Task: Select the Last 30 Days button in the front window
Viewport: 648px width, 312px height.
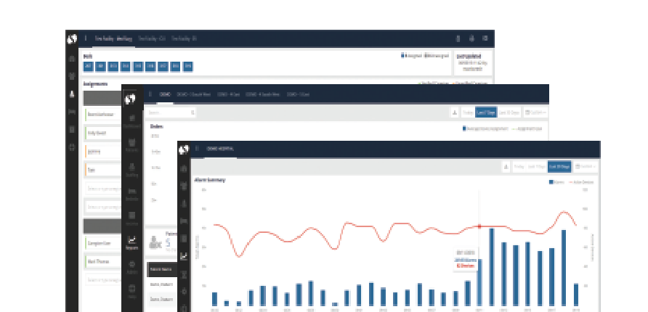Action: point(559,166)
